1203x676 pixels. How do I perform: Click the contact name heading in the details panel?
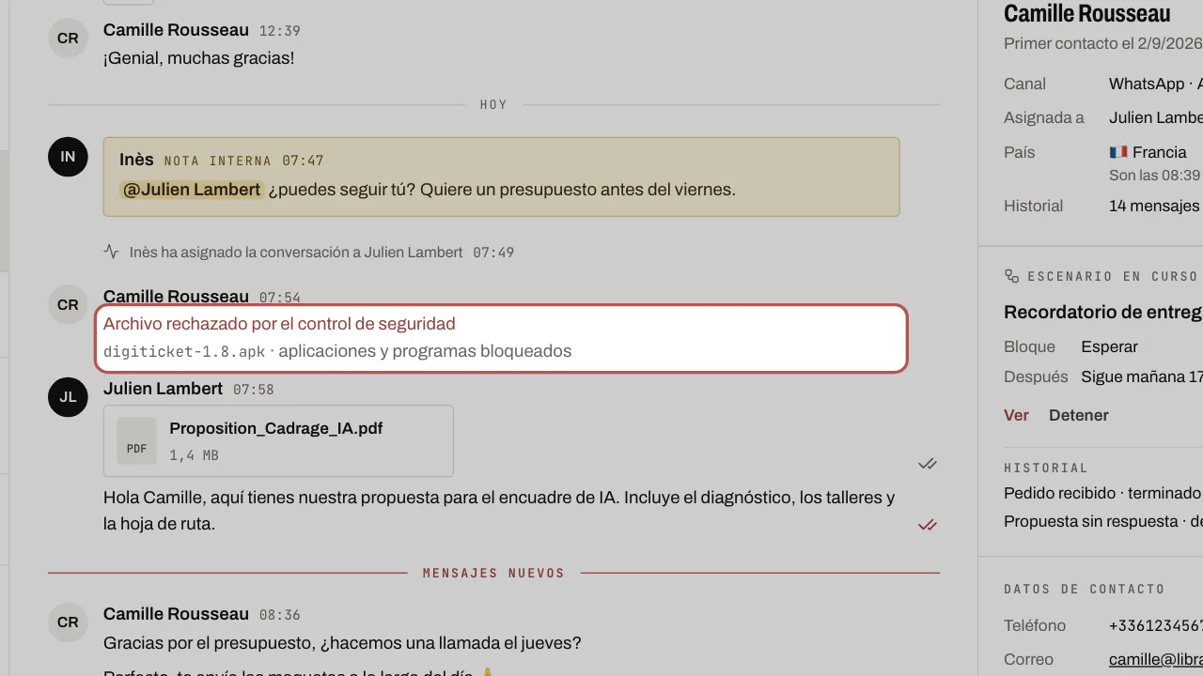point(1087,14)
